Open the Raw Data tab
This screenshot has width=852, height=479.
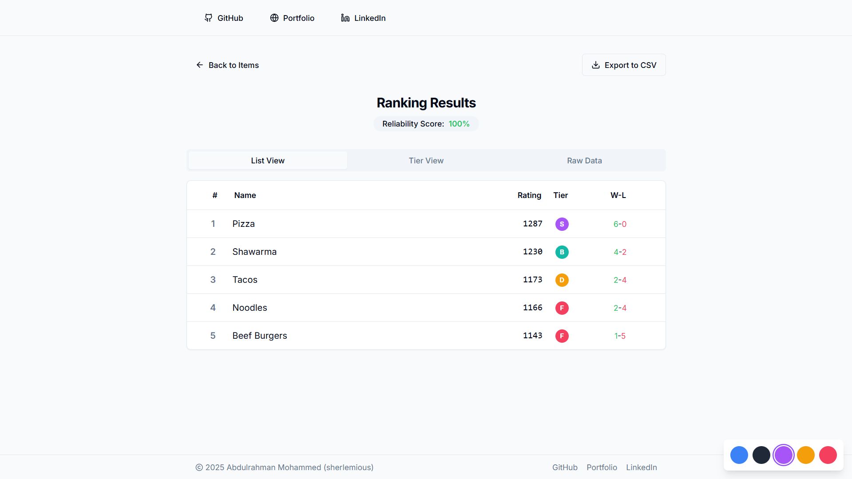(x=584, y=161)
